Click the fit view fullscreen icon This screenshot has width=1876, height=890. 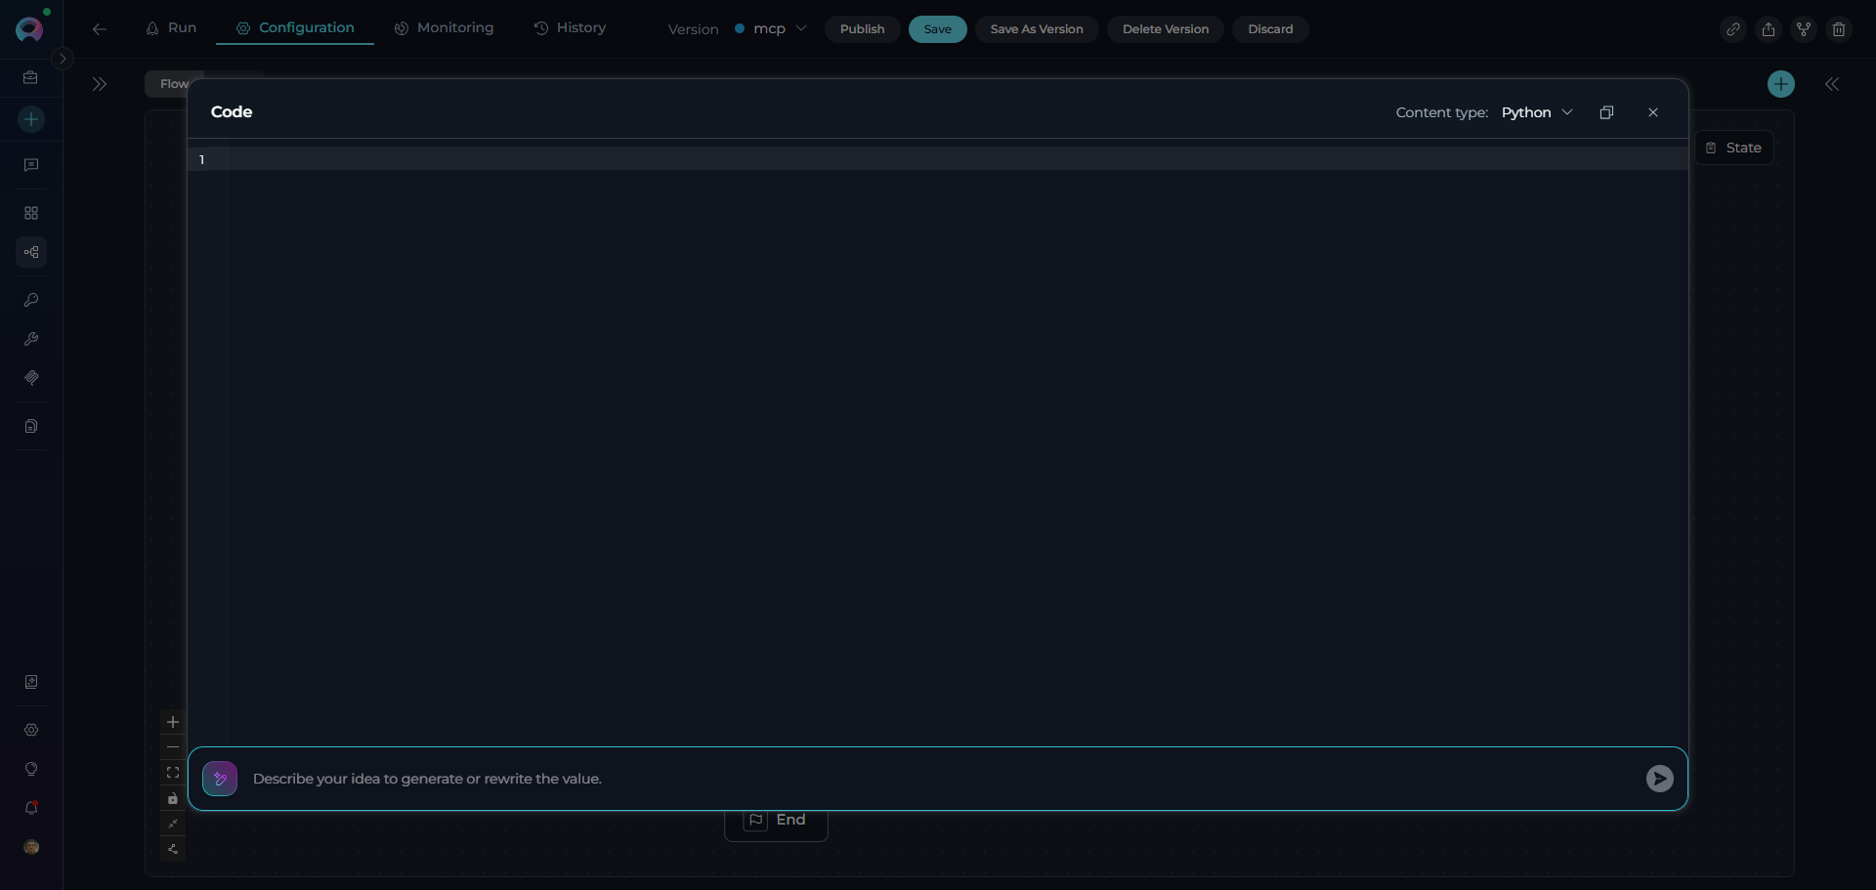173,773
